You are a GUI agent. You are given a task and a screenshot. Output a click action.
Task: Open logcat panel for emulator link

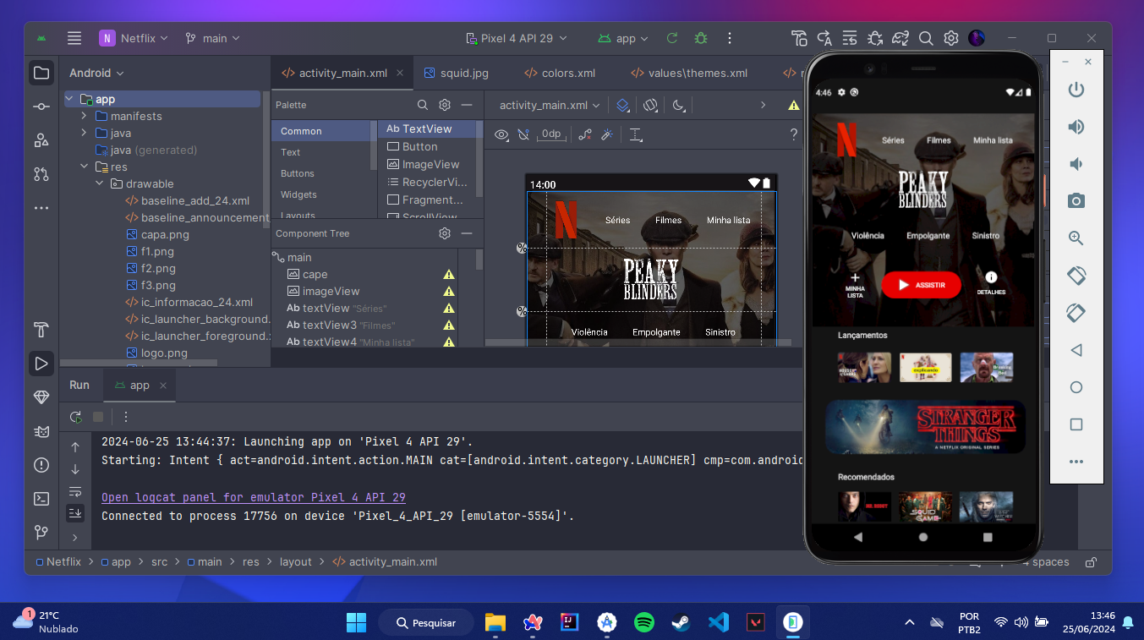[x=254, y=497]
